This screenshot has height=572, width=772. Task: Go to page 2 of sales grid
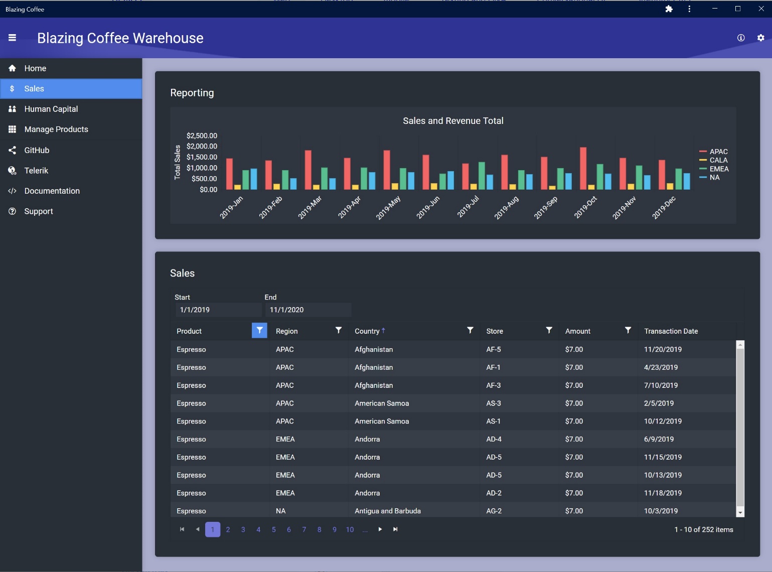click(228, 529)
